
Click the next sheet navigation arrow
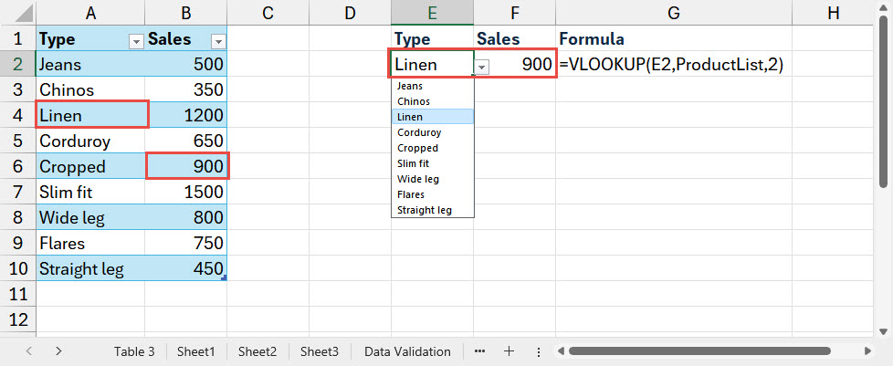coord(59,351)
